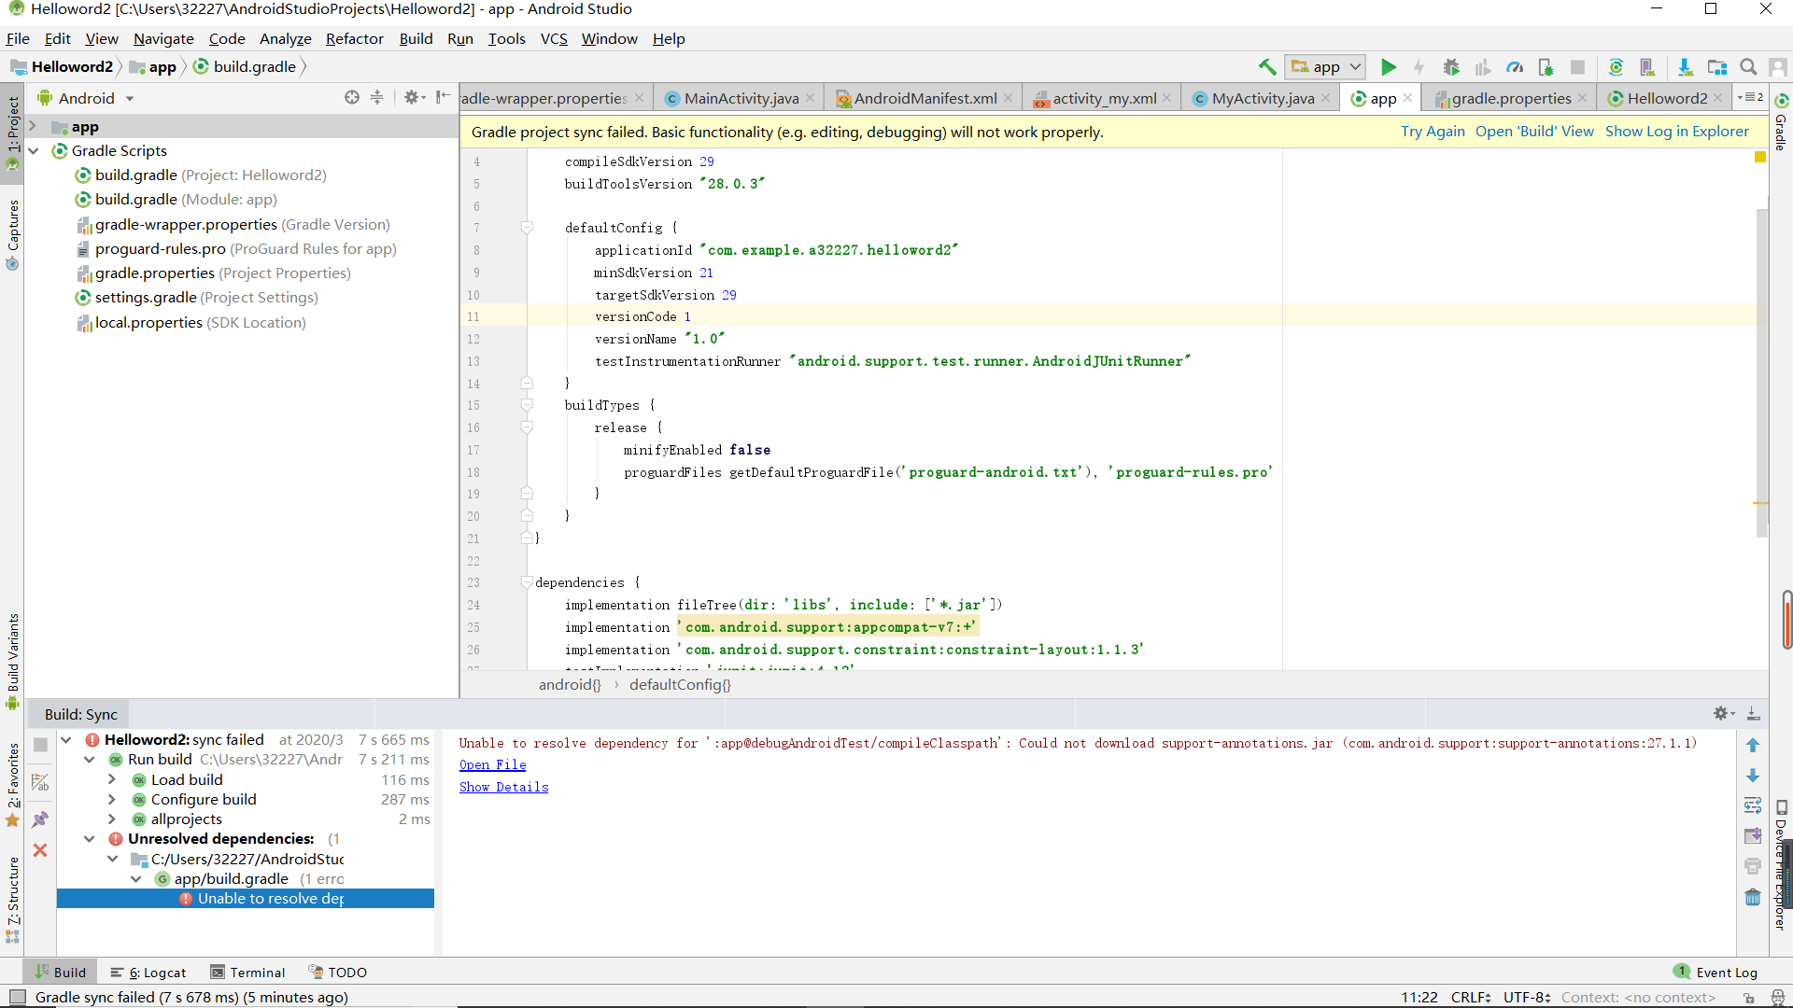
Task: Open the Android view dropdown in Project panel
Action: pyautogui.click(x=86, y=98)
